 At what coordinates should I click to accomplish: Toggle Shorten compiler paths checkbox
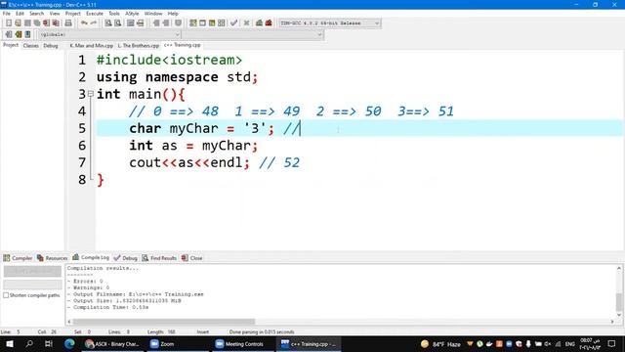tap(6, 295)
